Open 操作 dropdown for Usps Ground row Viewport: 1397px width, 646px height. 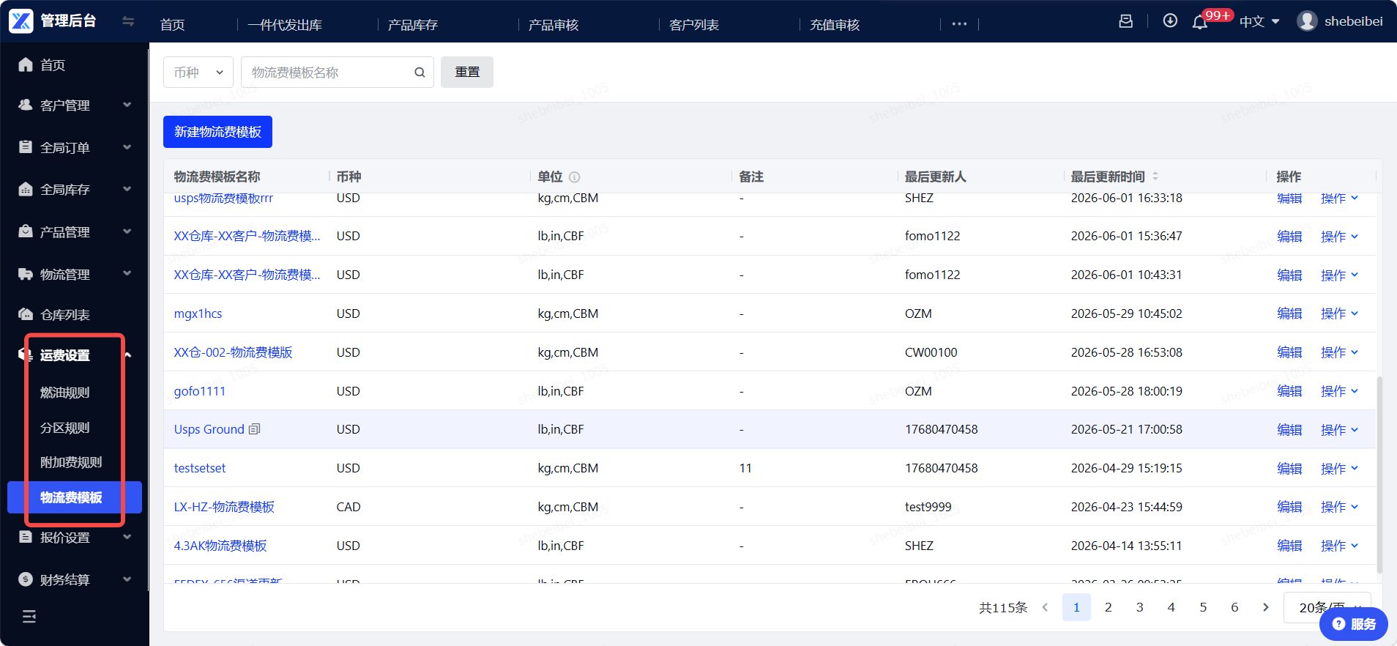(1340, 430)
